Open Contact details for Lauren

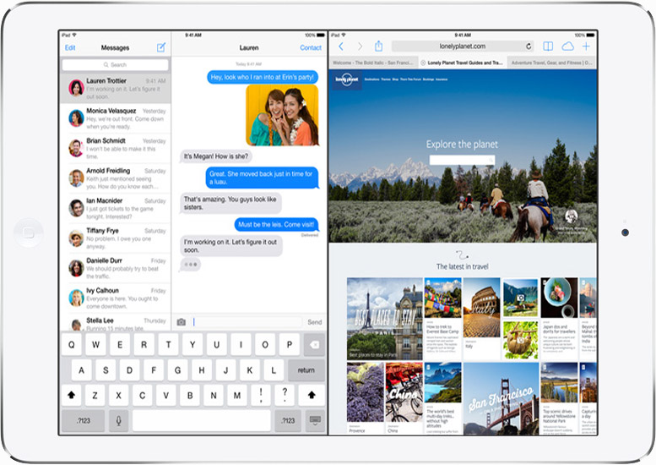(311, 47)
